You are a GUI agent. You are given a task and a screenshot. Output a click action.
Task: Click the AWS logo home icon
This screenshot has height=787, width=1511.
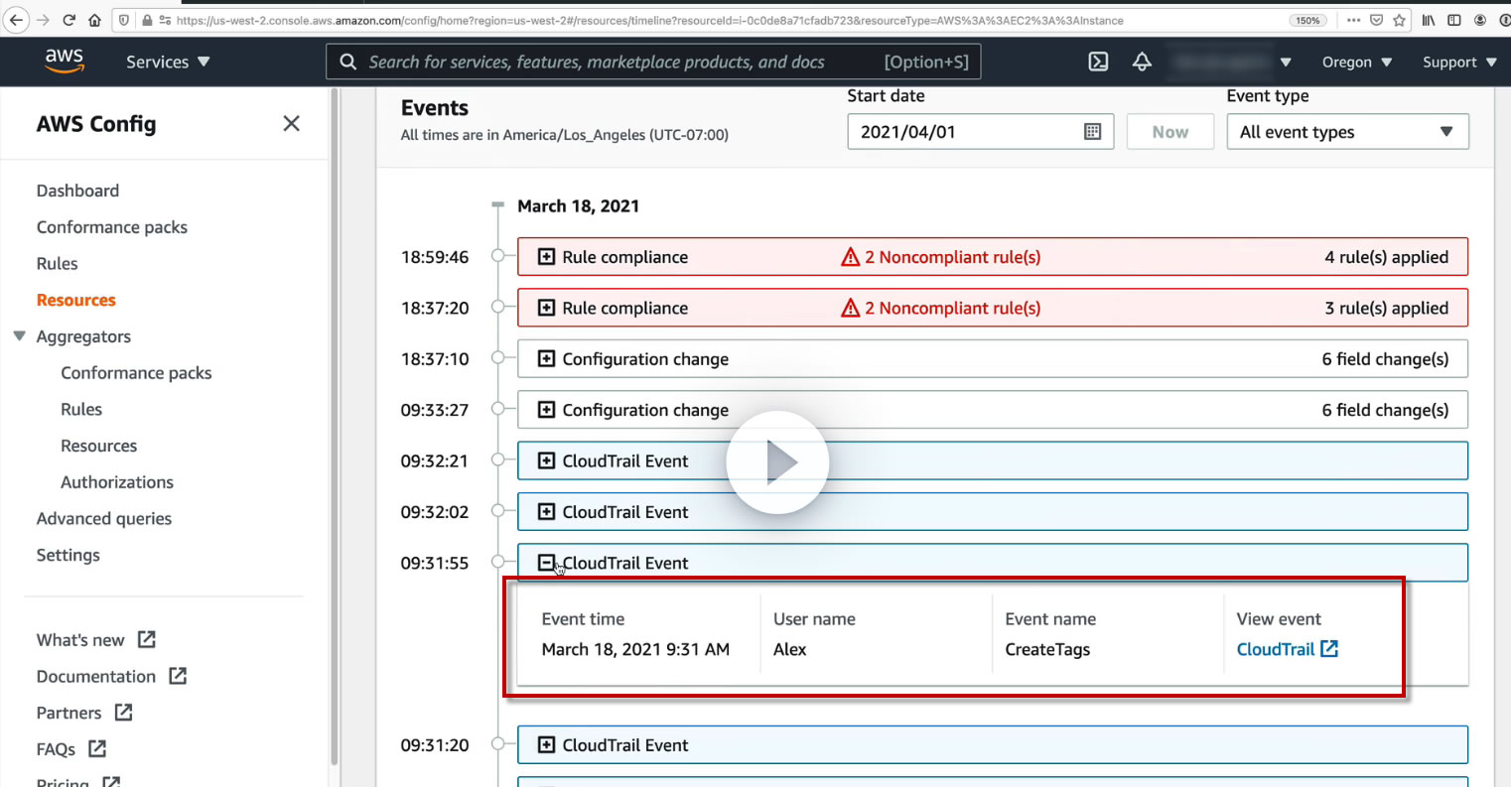click(65, 61)
